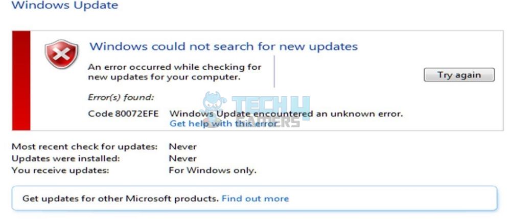This screenshot has height=219, width=509.
Task: Click the Windows Update page title
Action: tap(65, 5)
